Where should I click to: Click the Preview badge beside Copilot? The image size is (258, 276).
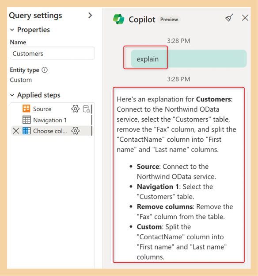click(x=169, y=19)
